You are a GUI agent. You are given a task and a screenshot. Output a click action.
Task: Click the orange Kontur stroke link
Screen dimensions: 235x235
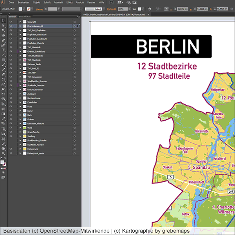click(39, 9)
